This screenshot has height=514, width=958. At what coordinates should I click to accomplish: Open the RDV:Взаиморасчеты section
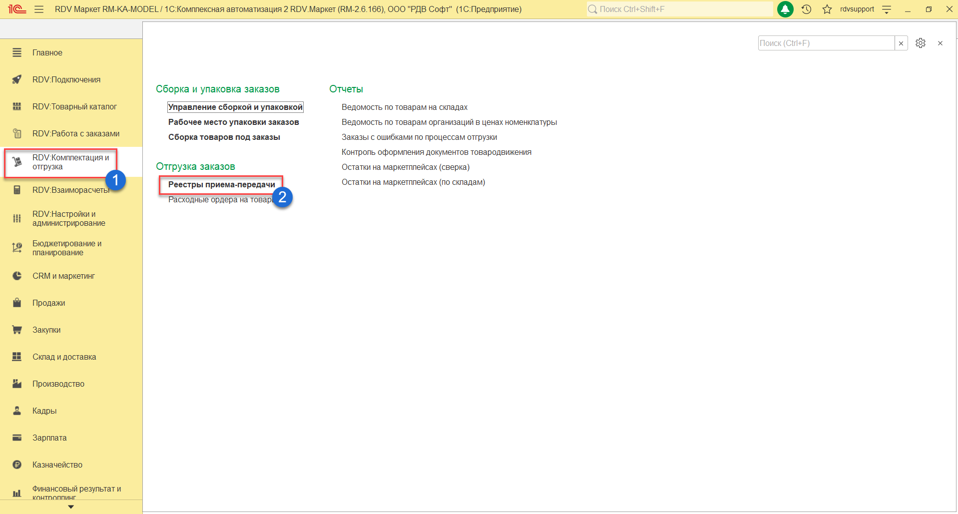click(x=71, y=190)
